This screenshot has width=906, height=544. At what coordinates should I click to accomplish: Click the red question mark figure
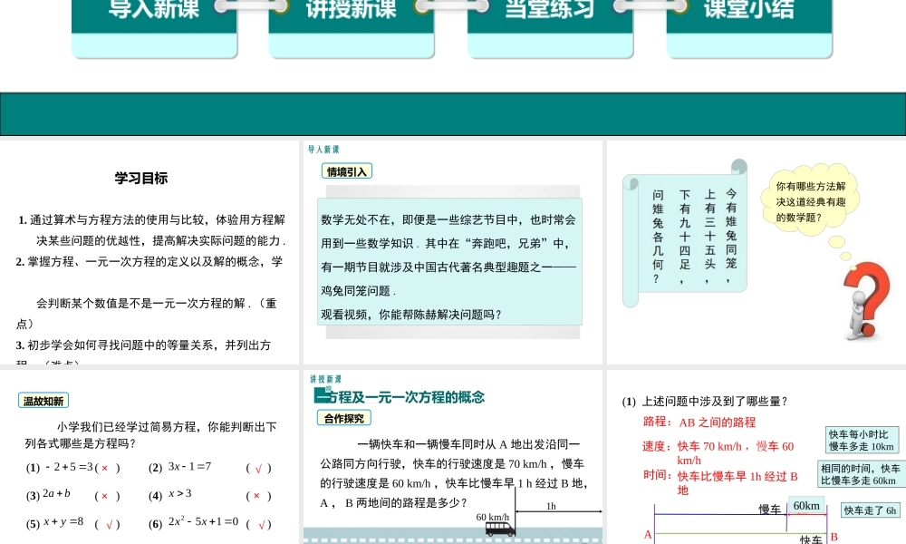click(x=865, y=300)
